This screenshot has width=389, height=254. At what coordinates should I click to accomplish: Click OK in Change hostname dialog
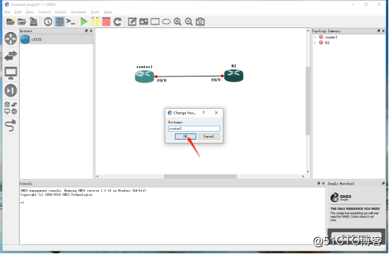[x=185, y=136]
